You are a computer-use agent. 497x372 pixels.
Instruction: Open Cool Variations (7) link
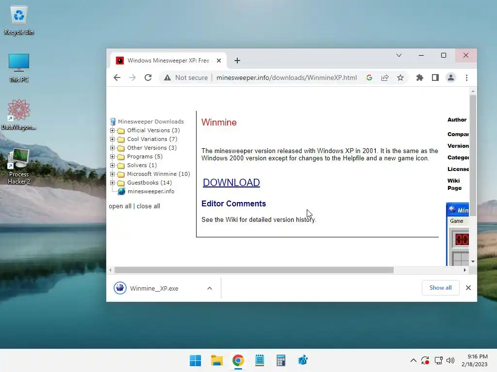(x=152, y=139)
